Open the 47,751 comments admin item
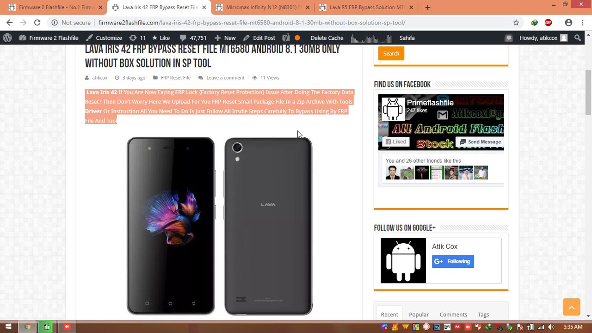 tap(193, 38)
